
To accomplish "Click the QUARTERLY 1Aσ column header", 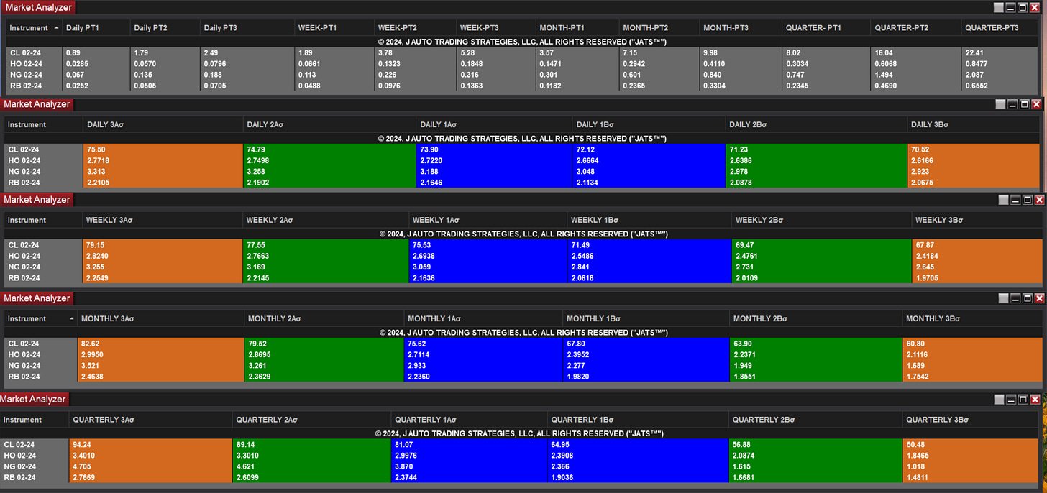I will pyautogui.click(x=470, y=419).
